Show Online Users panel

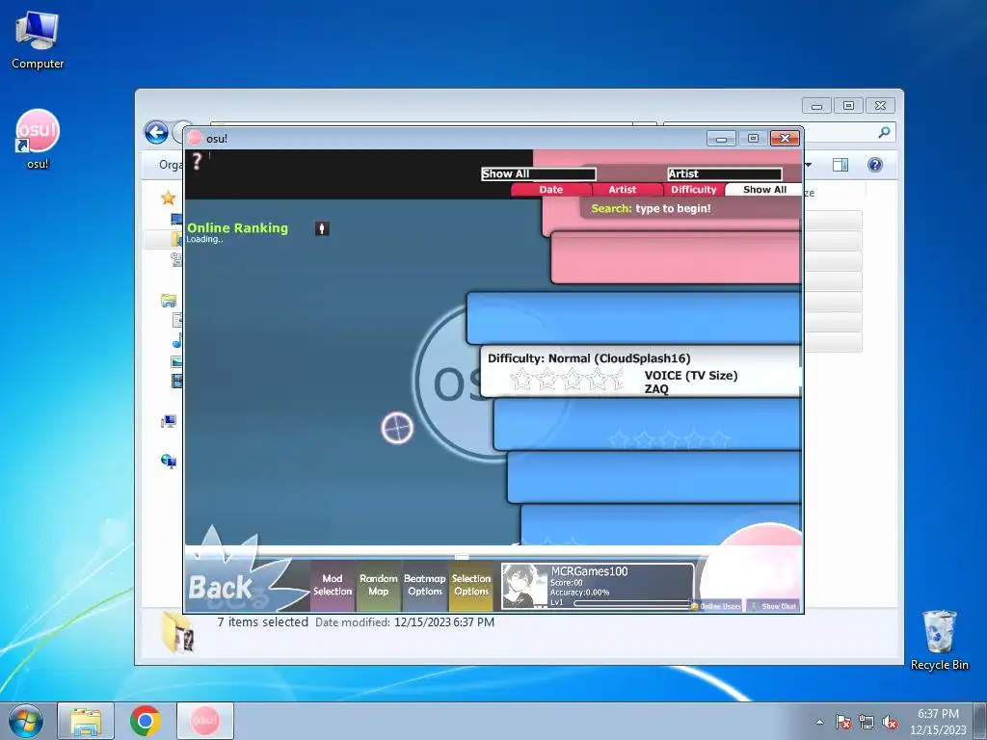[716, 606]
